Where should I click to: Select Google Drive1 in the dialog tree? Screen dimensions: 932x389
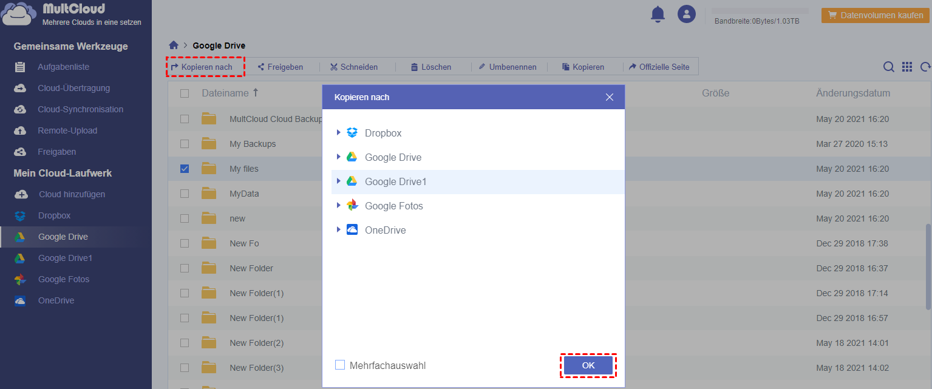[478, 181]
